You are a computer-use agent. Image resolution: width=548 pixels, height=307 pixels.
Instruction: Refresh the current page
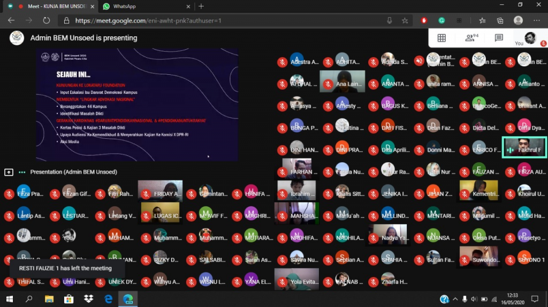[46, 20]
